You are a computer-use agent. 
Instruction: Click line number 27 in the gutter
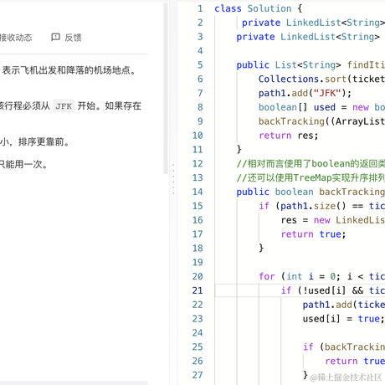(198, 375)
